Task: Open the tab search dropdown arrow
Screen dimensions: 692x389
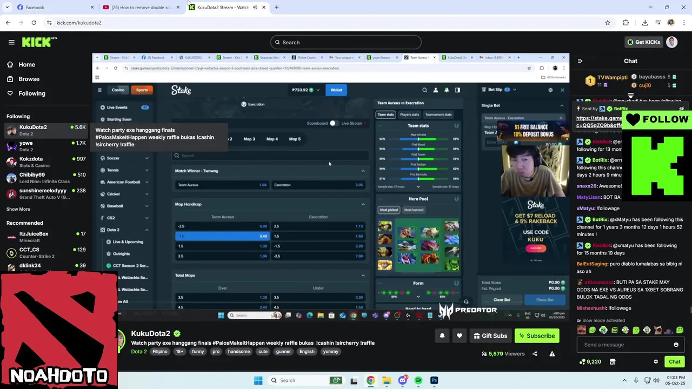Action: (8, 8)
